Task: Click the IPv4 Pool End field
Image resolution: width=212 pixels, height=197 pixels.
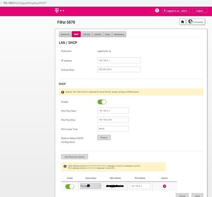Action: [113, 120]
